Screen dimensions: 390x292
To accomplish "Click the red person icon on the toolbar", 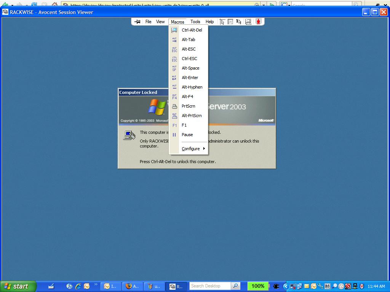I will point(258,22).
